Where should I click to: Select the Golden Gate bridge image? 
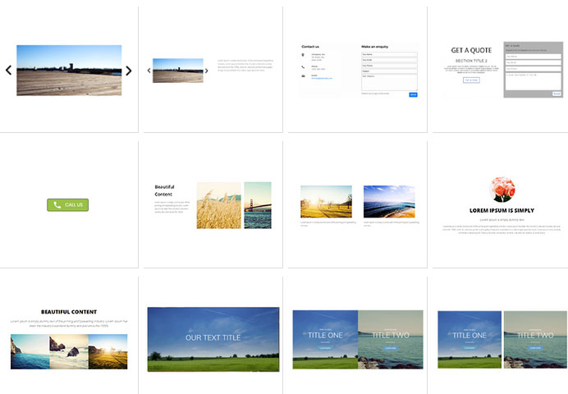258,205
